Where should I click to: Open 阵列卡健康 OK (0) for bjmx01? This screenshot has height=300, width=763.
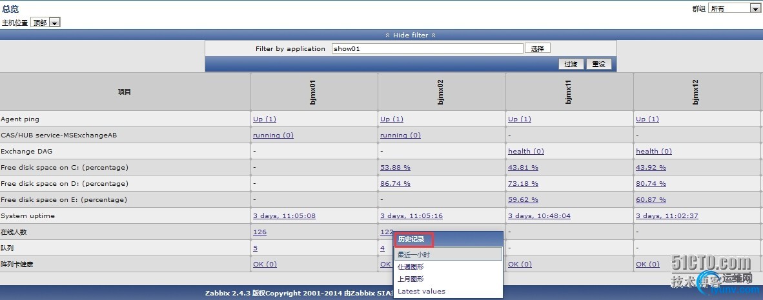[x=265, y=264]
